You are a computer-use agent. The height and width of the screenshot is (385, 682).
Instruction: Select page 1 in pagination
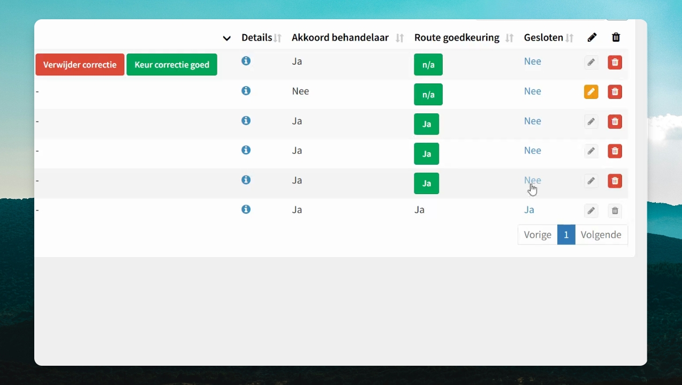click(x=566, y=235)
